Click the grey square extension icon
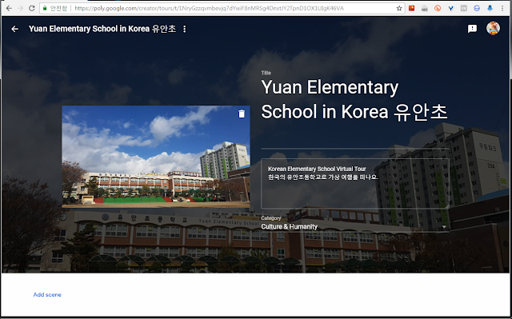The height and width of the screenshot is (319, 512). click(464, 8)
